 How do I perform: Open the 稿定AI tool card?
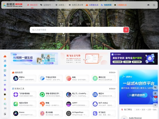coord(104,94)
